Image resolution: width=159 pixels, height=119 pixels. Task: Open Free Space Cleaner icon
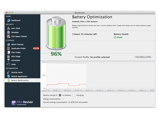click(x=9, y=36)
